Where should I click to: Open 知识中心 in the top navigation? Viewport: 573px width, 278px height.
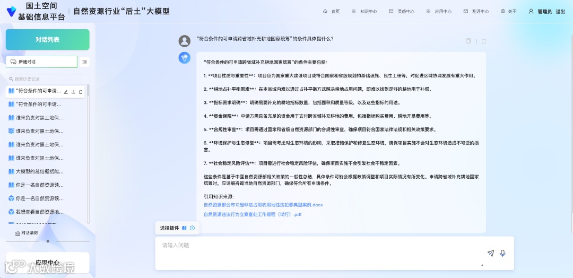point(364,11)
